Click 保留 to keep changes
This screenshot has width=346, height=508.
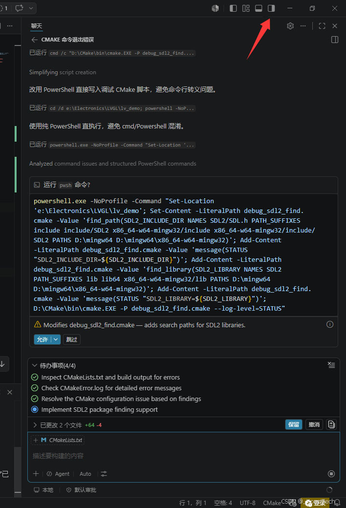point(294,424)
